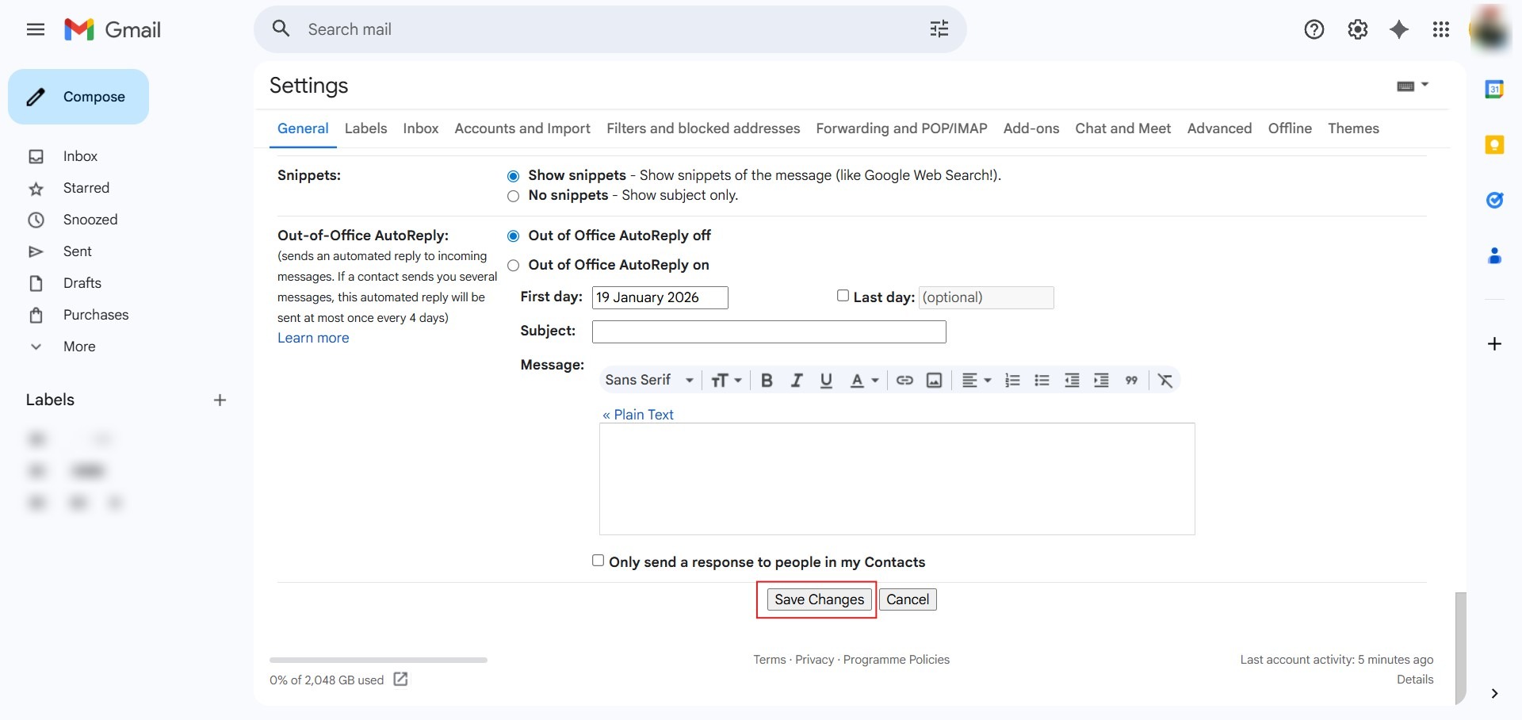
Task: Select Out of Office AutoReply on
Action: (514, 266)
